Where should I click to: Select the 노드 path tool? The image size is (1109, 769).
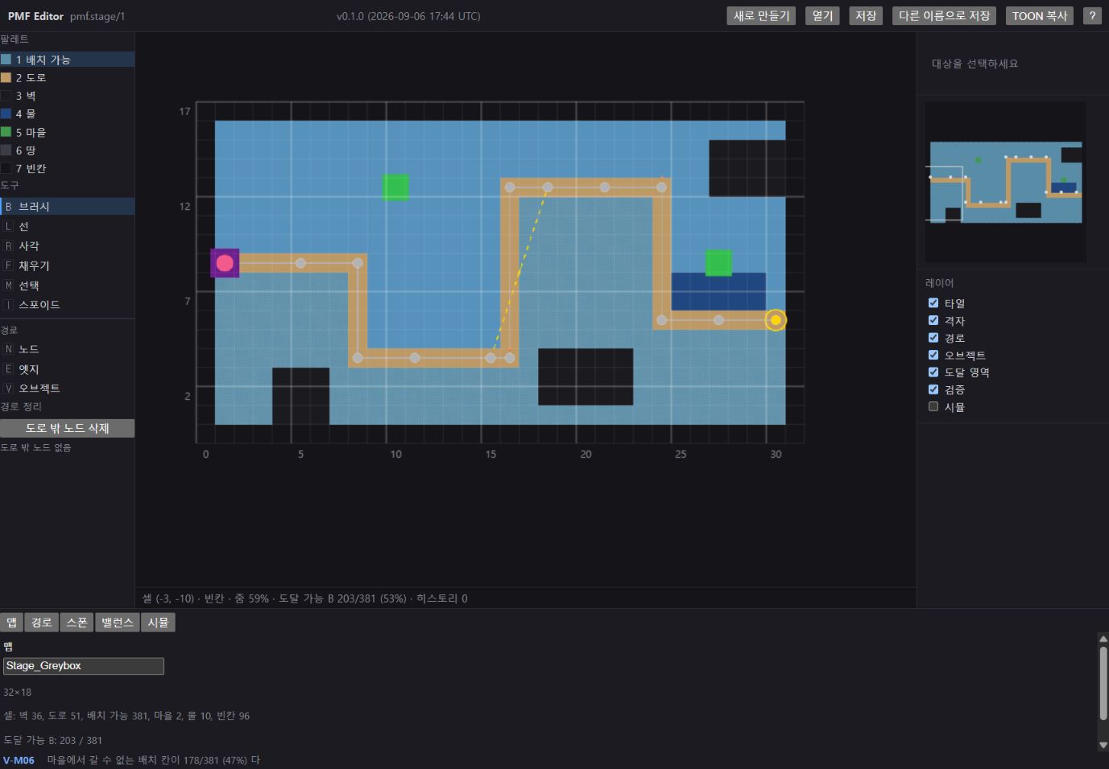click(x=67, y=349)
